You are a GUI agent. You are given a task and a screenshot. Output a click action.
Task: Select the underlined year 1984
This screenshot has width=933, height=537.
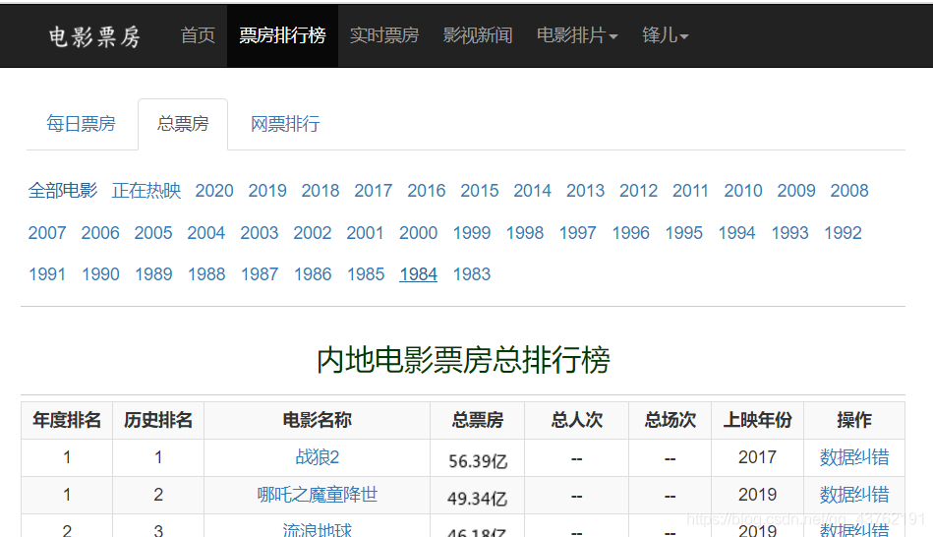tap(418, 274)
